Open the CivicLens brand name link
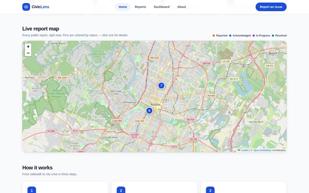The width and height of the screenshot is (309, 193). (40, 7)
